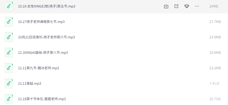Open 11.11答疑.mp3 file name

(29, 83)
